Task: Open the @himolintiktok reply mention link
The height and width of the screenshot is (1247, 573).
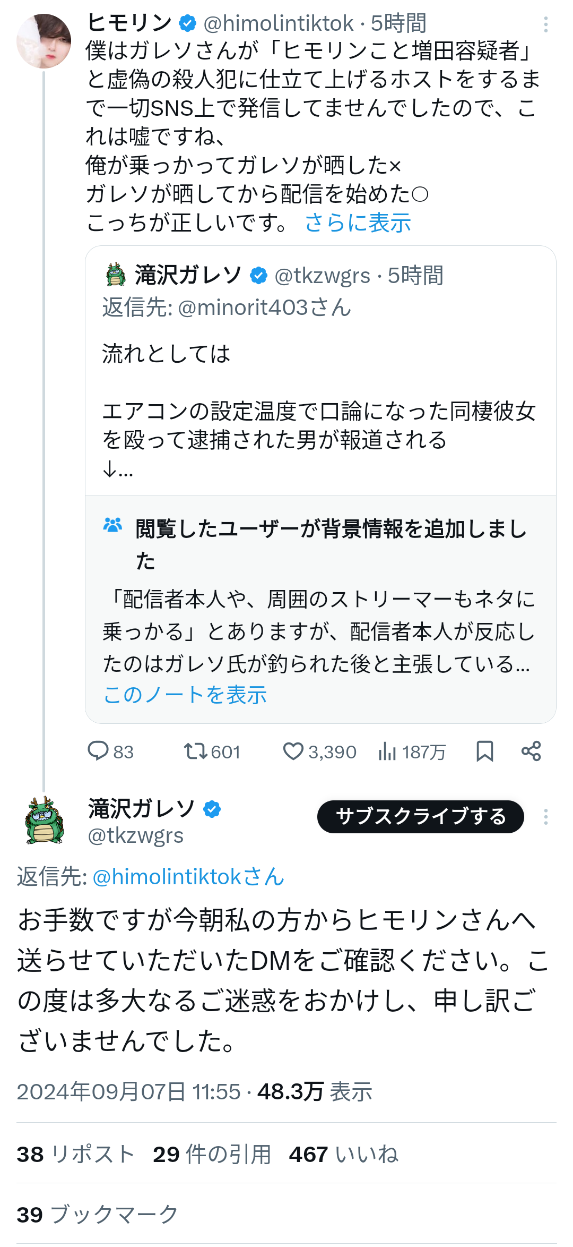Action: pos(188,877)
